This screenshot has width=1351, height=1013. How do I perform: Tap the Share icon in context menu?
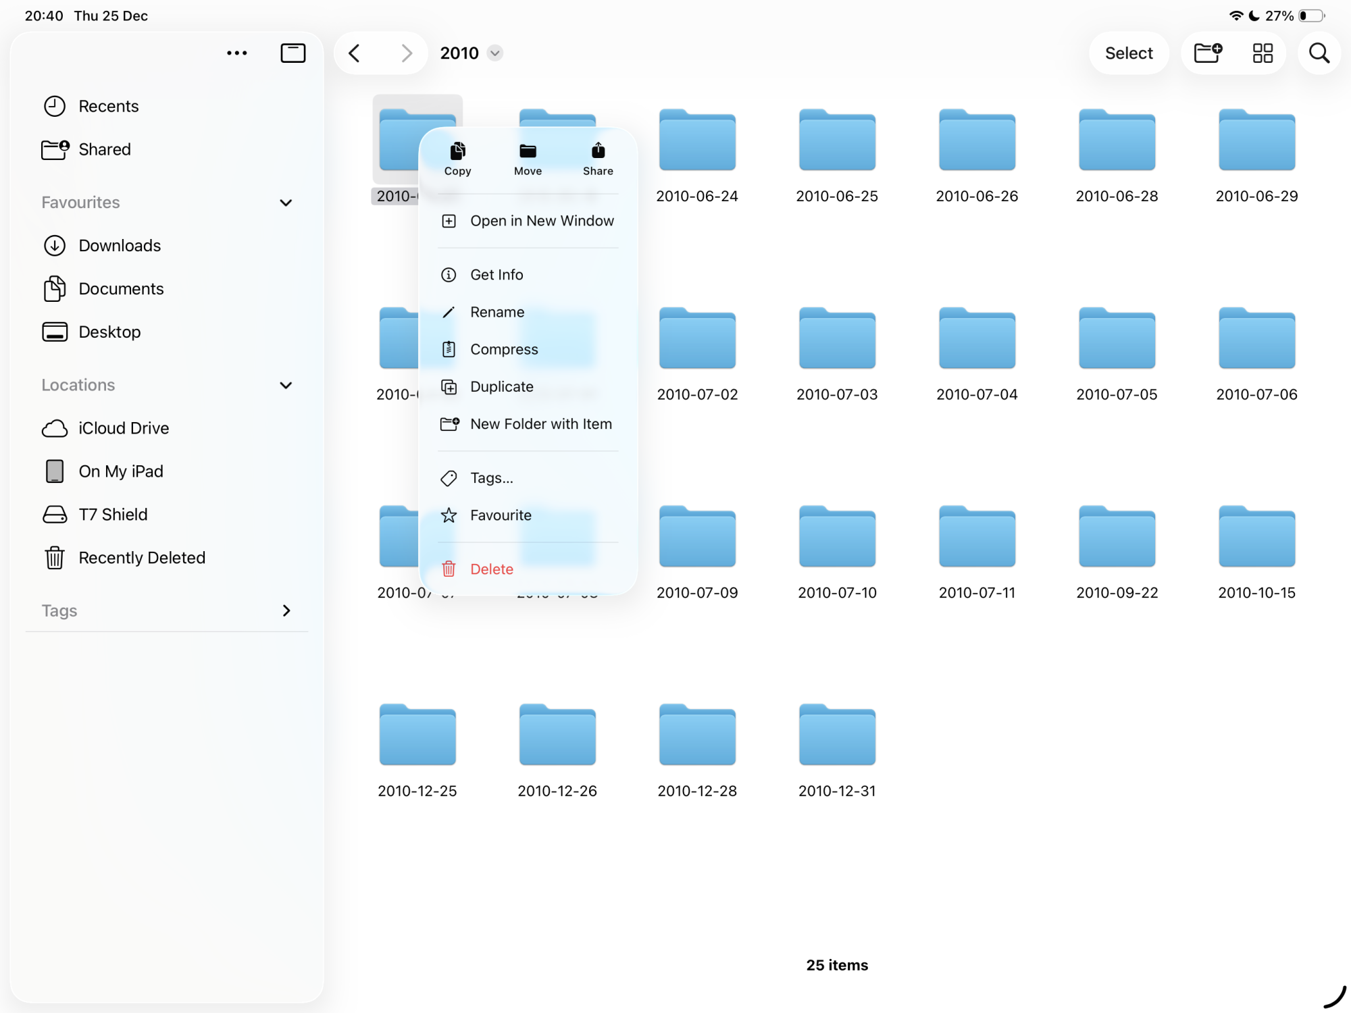click(x=598, y=151)
